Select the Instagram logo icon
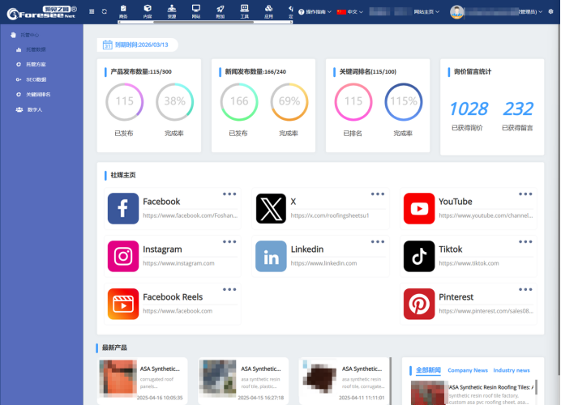The width and height of the screenshot is (561, 405). (123, 256)
